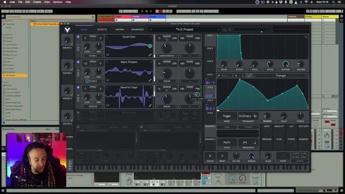Viewport: 345px width, 194px height.
Task: Click the envelope DECAY knob
Action: pyautogui.click(x=270, y=64)
